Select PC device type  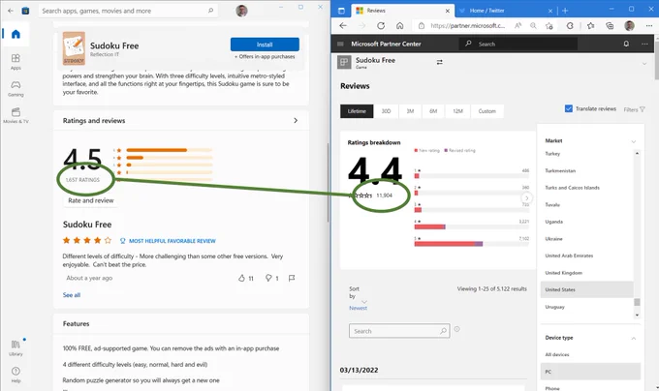click(x=590, y=372)
